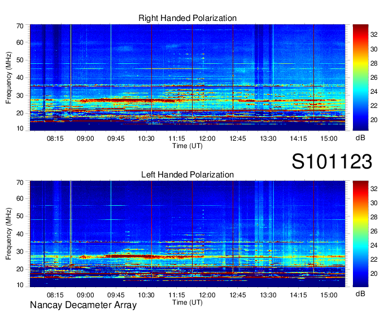Click the upper plot's Frequency (MHz) axis label
Screen dimensions: 384x312
click(x=8, y=77)
